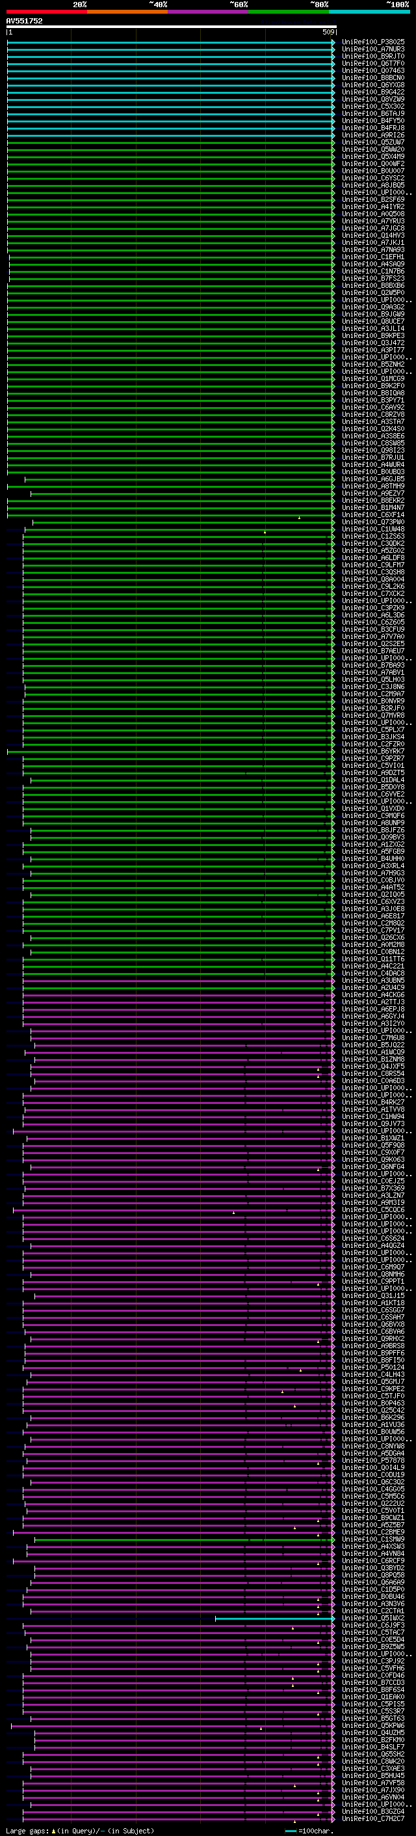Click the query end position 509
The width and height of the screenshot is (416, 1836).
(x=328, y=32)
